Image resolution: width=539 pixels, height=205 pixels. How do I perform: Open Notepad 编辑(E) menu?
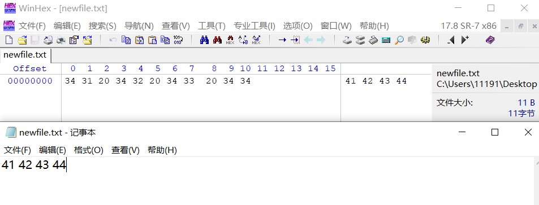tap(52, 150)
